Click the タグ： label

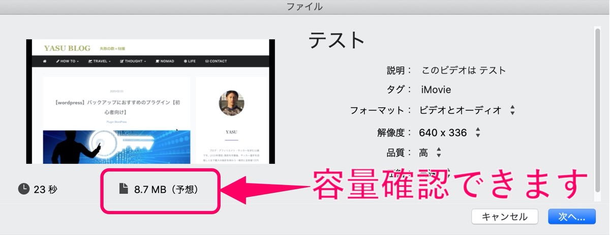400,90
